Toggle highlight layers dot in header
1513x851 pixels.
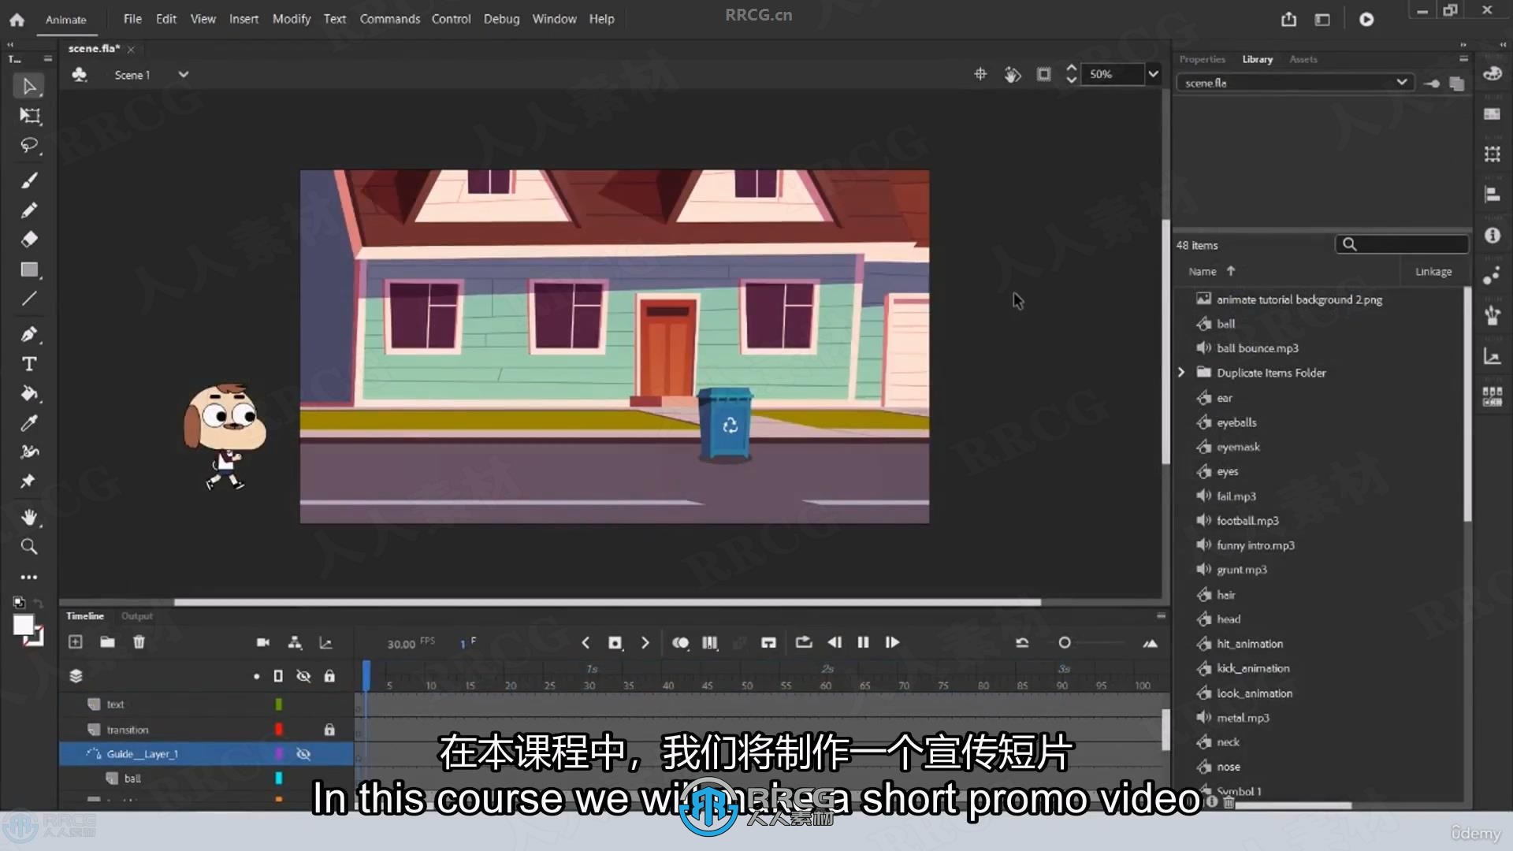click(256, 676)
